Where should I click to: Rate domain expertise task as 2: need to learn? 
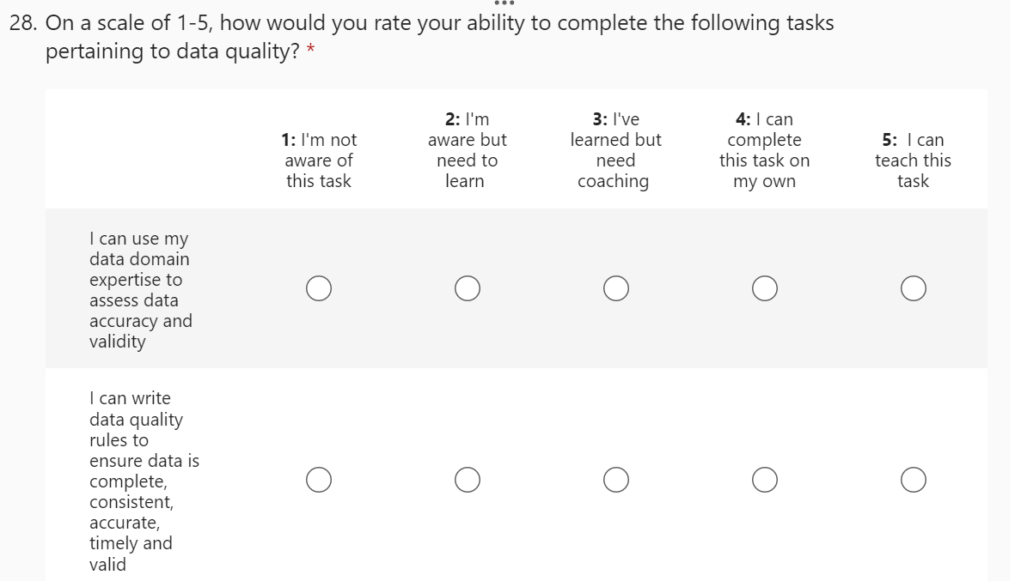tap(468, 289)
